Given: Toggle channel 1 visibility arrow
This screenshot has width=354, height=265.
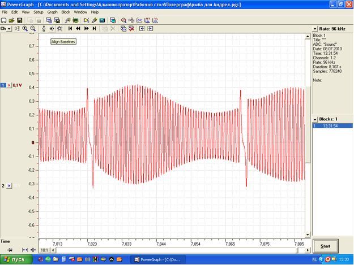Looking at the screenshot, I should (x=9, y=85).
